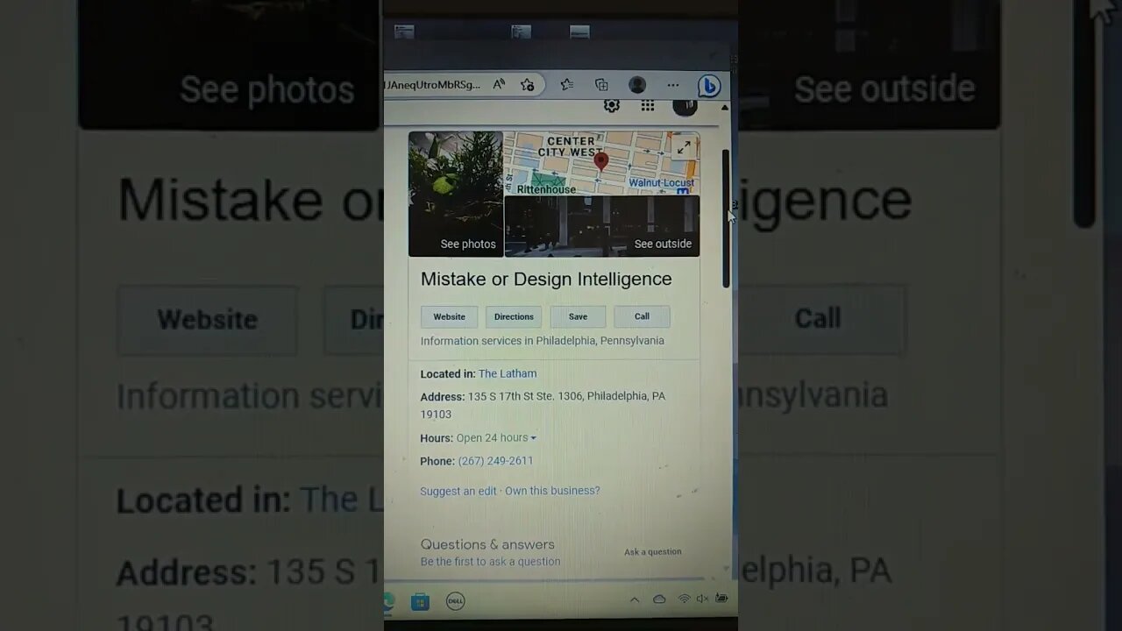Open the Edge browser taskbar icon
The height and width of the screenshot is (631, 1122).
click(389, 601)
